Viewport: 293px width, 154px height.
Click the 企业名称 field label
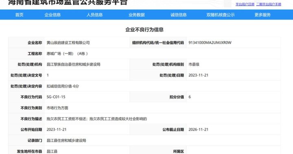[x=35, y=43]
